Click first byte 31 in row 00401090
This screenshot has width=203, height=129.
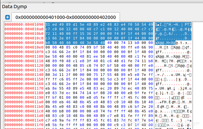click(x=48, y=24)
